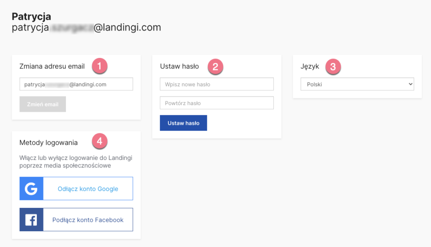The width and height of the screenshot is (431, 247).
Task: Select 'Odłącz konto Google' link
Action: (88, 189)
